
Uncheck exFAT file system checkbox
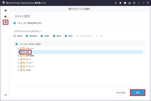[x=42, y=36]
